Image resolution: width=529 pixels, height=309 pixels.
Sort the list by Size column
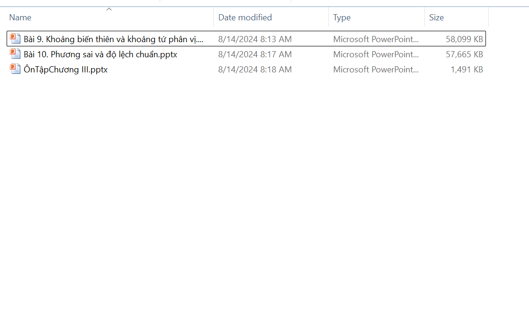[436, 18]
